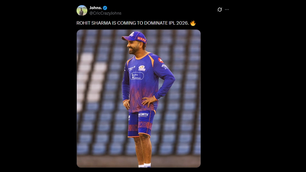Viewport: 306px width, 172px height.
Task: Click the oval sponsor logo on jersey chest
Action: 137,76
